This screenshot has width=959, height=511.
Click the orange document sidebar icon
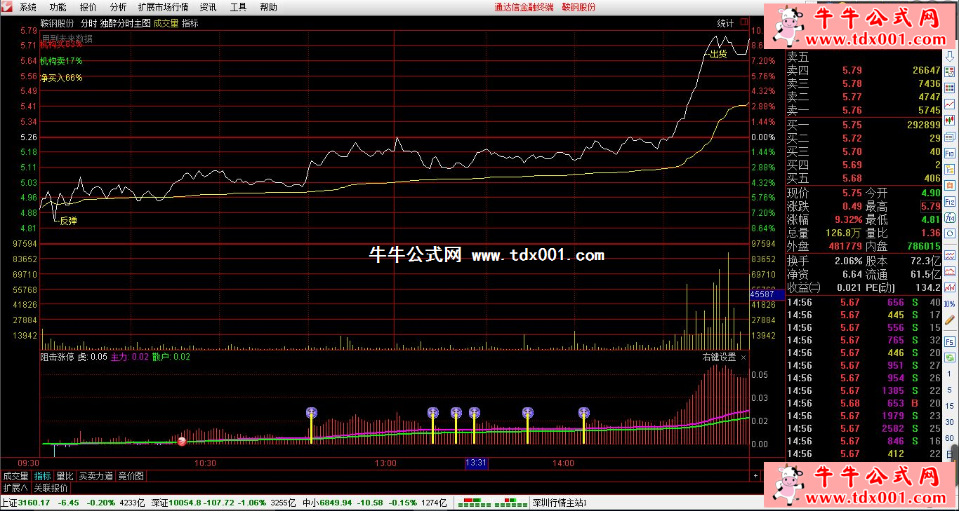950,185
